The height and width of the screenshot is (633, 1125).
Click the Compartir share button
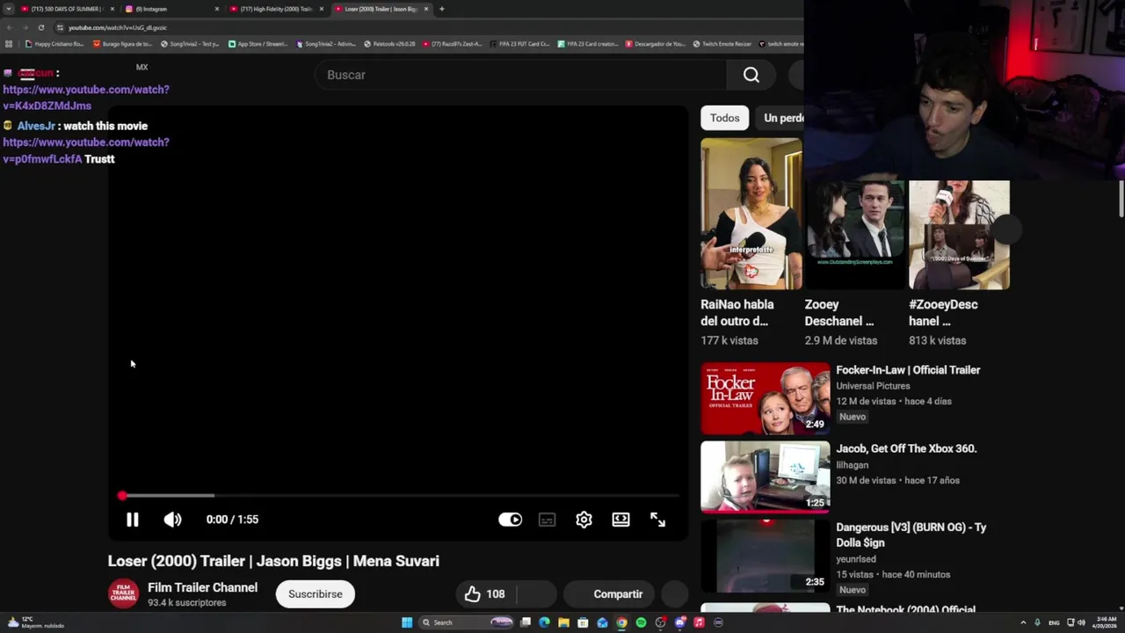(x=611, y=593)
